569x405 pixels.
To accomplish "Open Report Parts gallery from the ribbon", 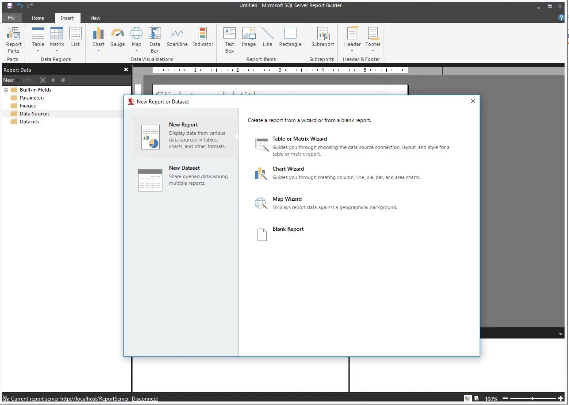I will click(x=14, y=40).
